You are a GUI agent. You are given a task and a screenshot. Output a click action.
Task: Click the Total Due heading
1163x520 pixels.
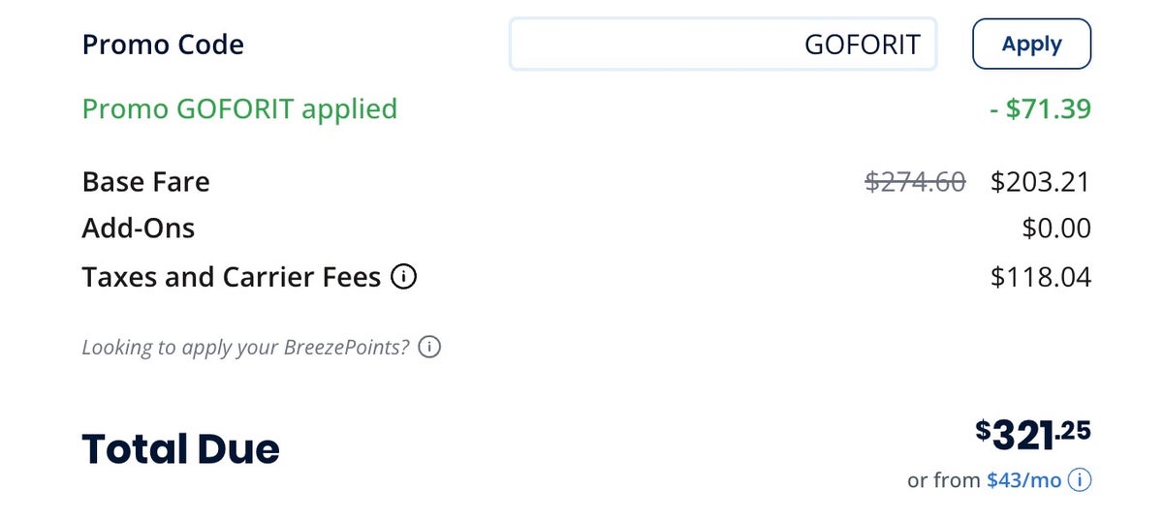180,449
